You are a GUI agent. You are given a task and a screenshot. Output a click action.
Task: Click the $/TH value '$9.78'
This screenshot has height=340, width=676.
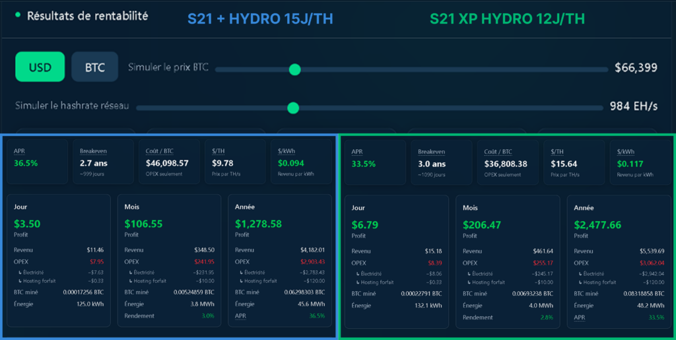223,163
